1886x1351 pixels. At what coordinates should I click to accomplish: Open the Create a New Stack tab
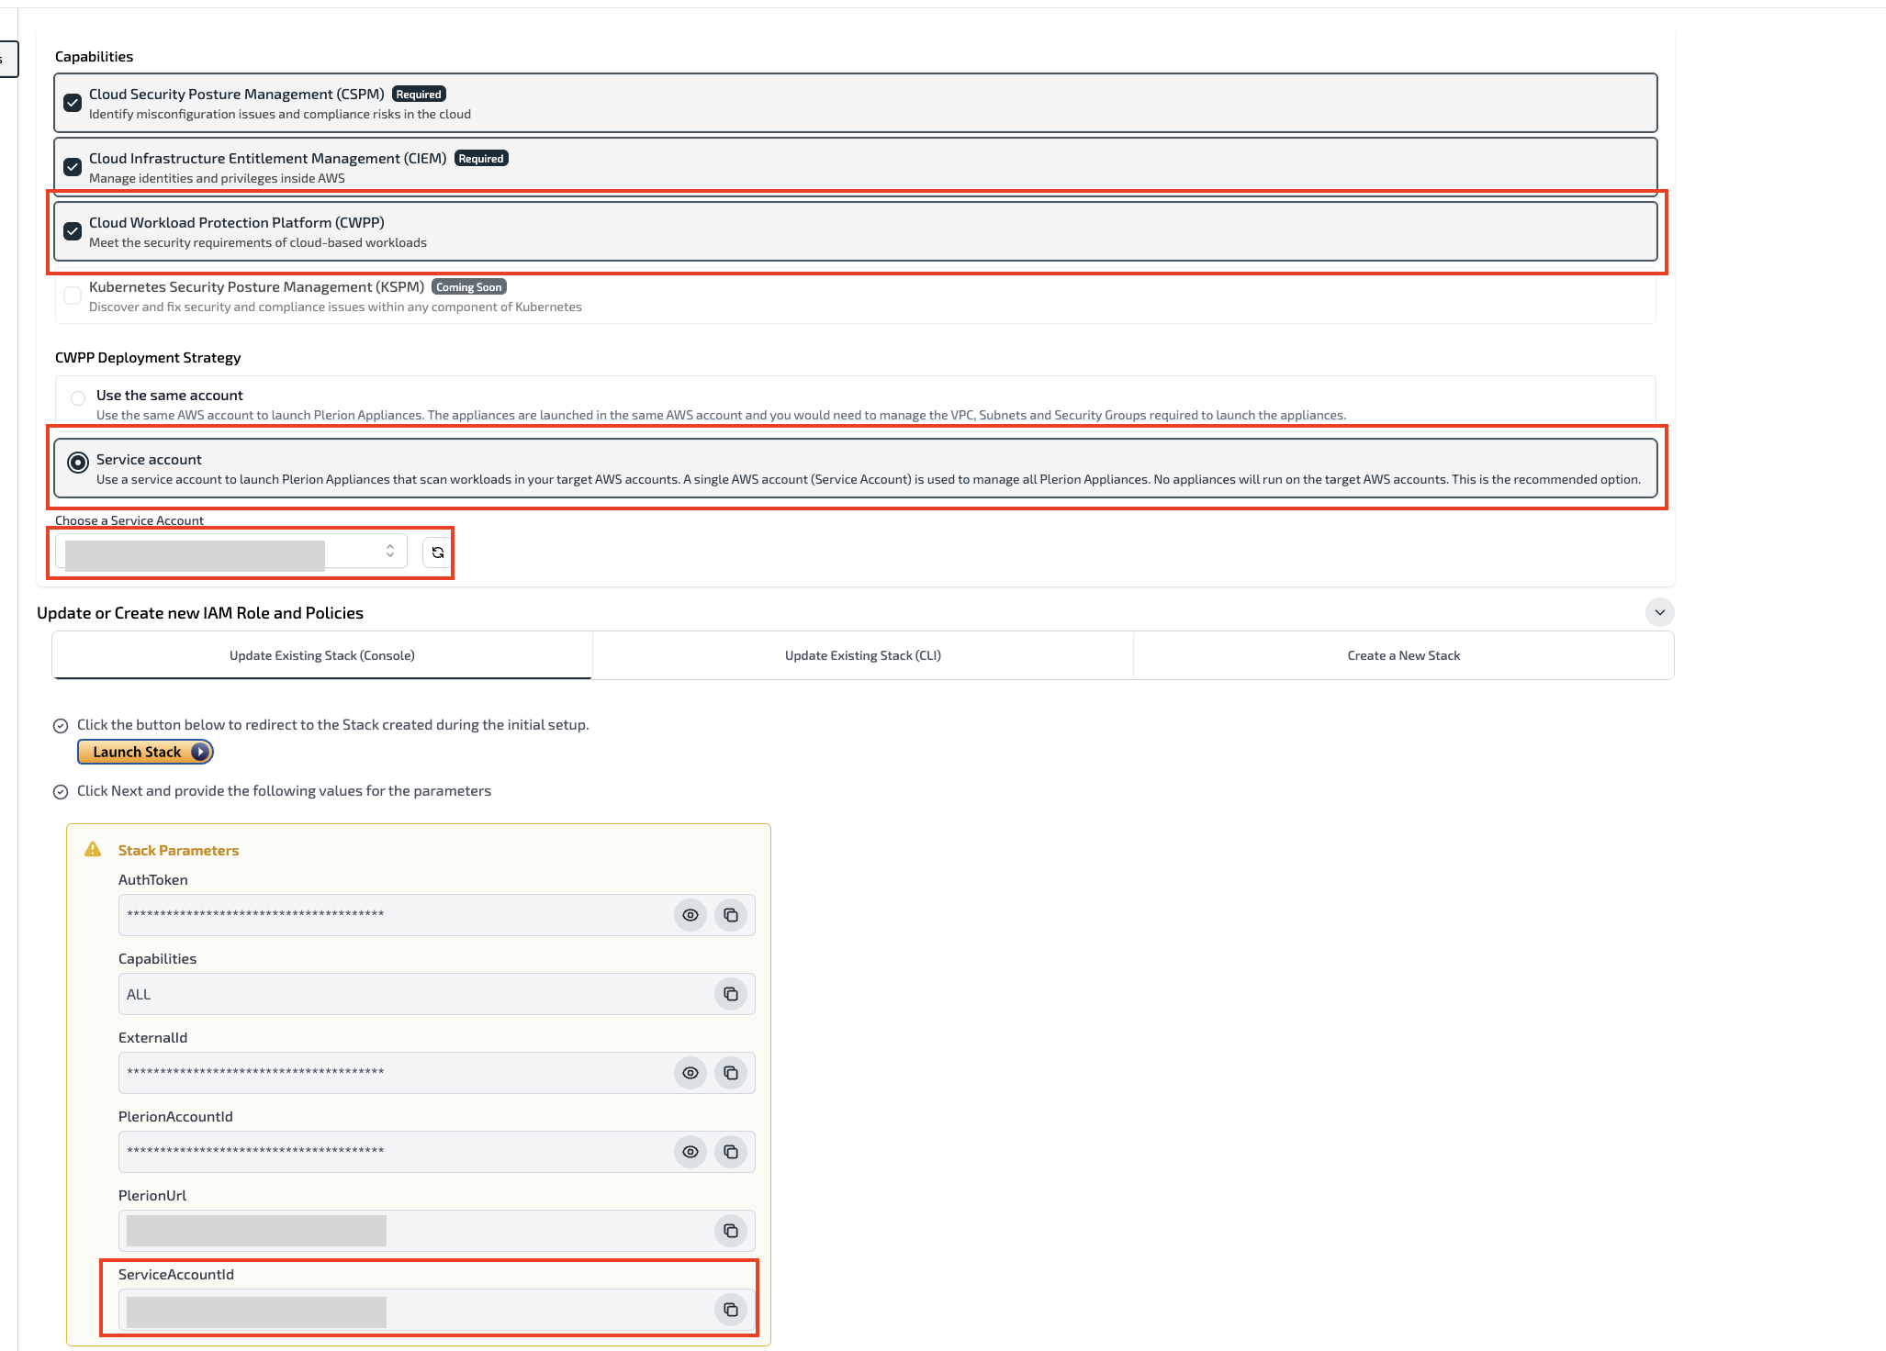pos(1403,655)
